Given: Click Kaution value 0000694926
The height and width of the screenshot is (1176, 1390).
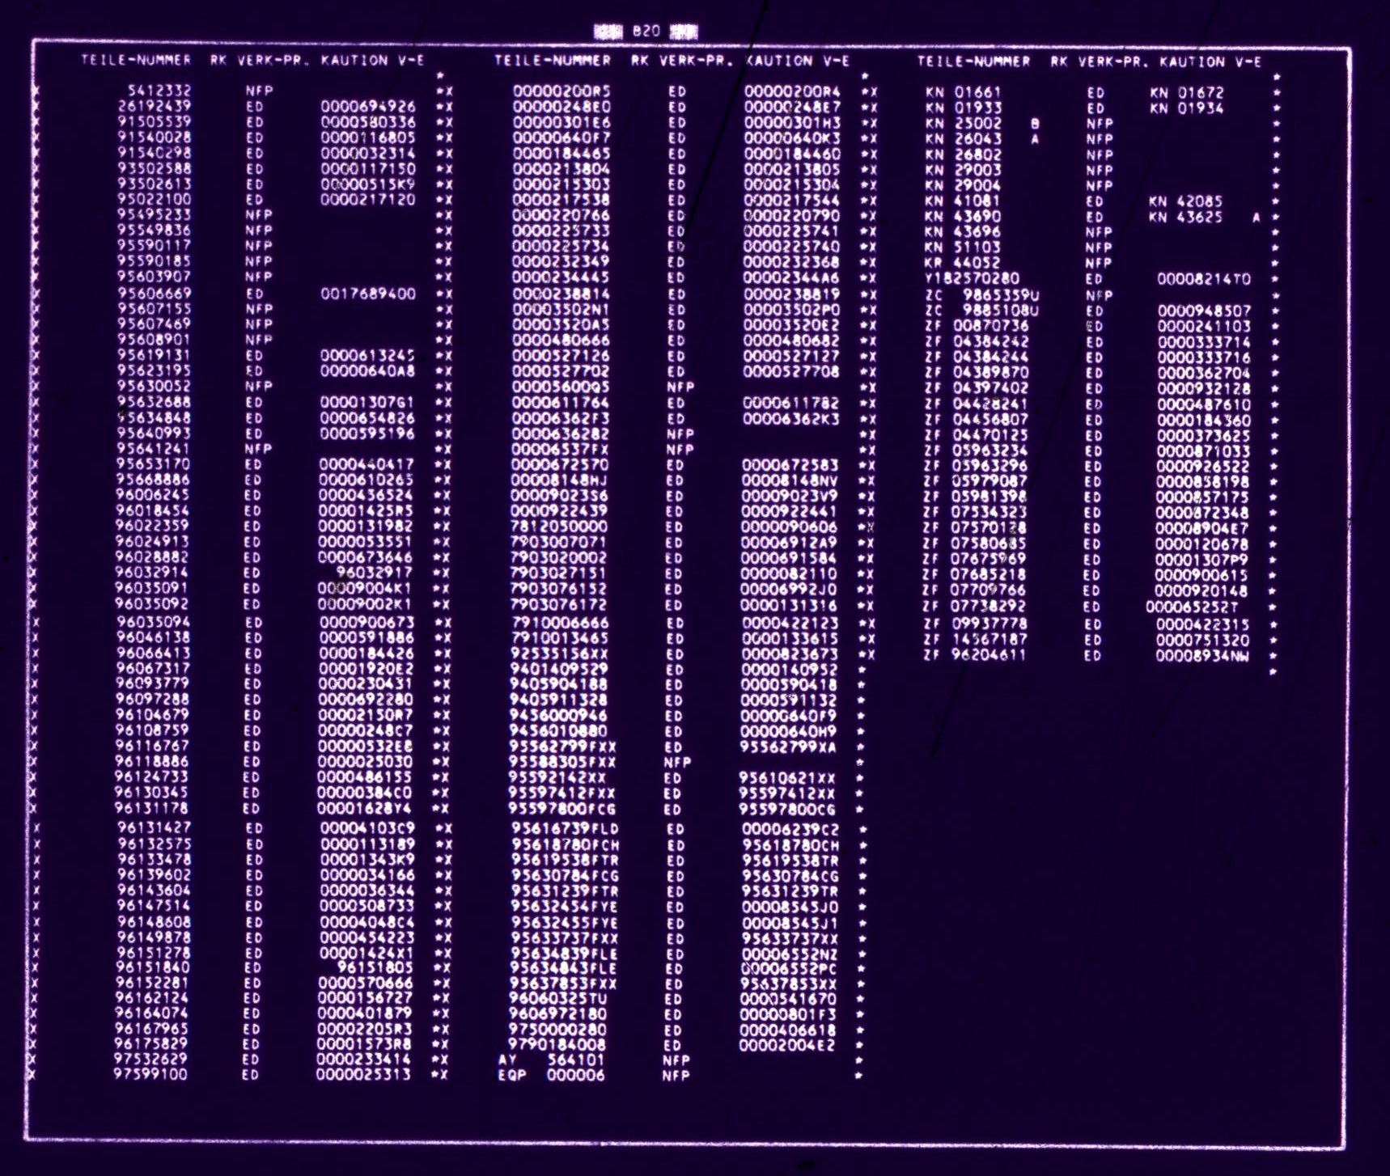Looking at the screenshot, I should pyautogui.click(x=368, y=106).
